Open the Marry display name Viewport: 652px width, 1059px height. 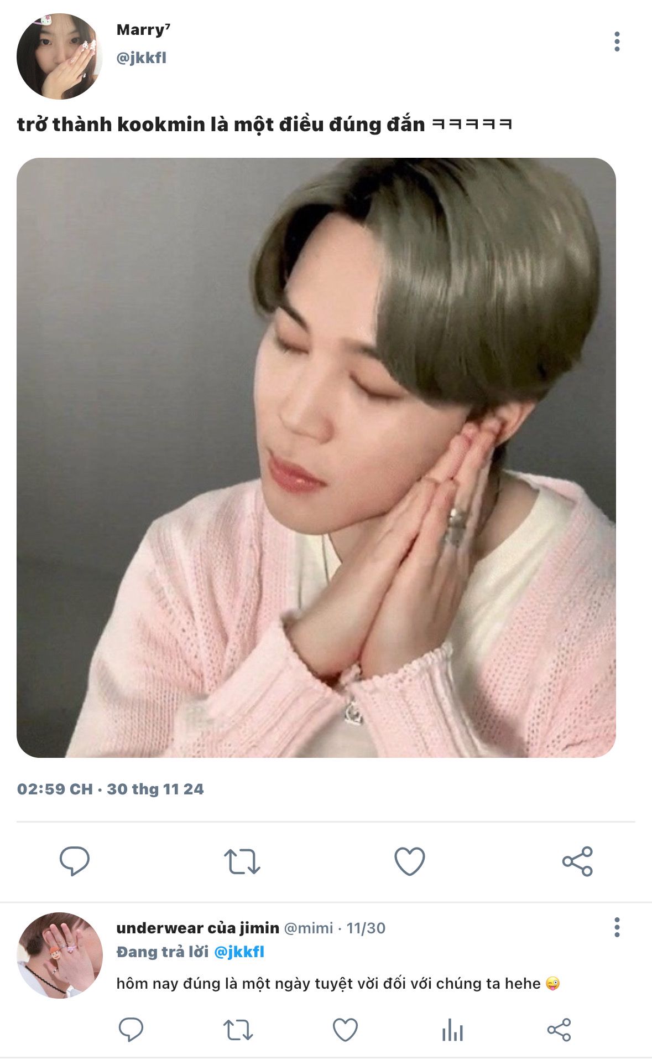point(143,30)
